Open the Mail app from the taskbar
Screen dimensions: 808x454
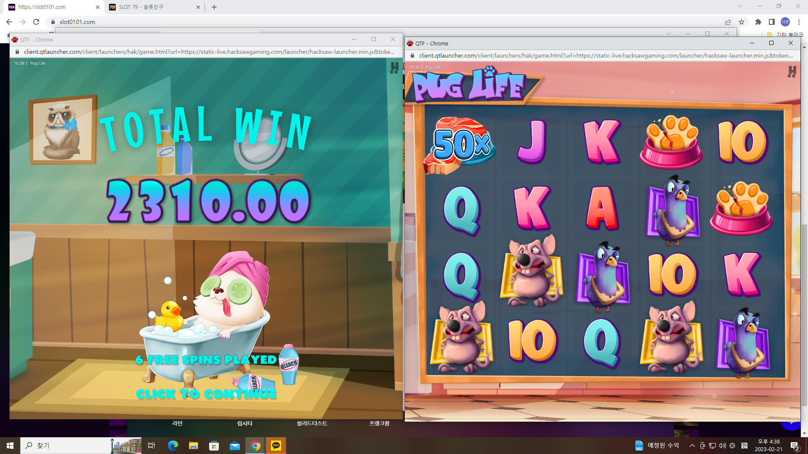tap(234, 446)
